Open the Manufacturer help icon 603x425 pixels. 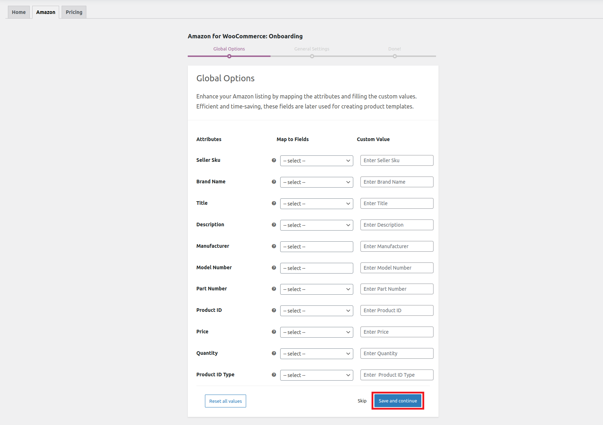coord(274,246)
